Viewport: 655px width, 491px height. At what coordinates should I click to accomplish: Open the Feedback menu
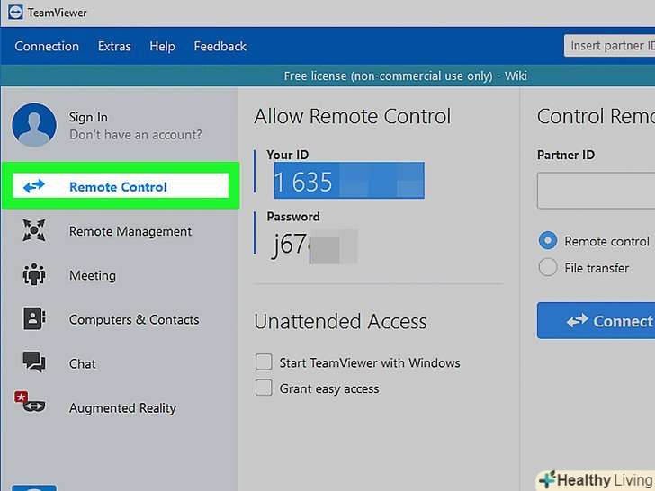pos(220,46)
